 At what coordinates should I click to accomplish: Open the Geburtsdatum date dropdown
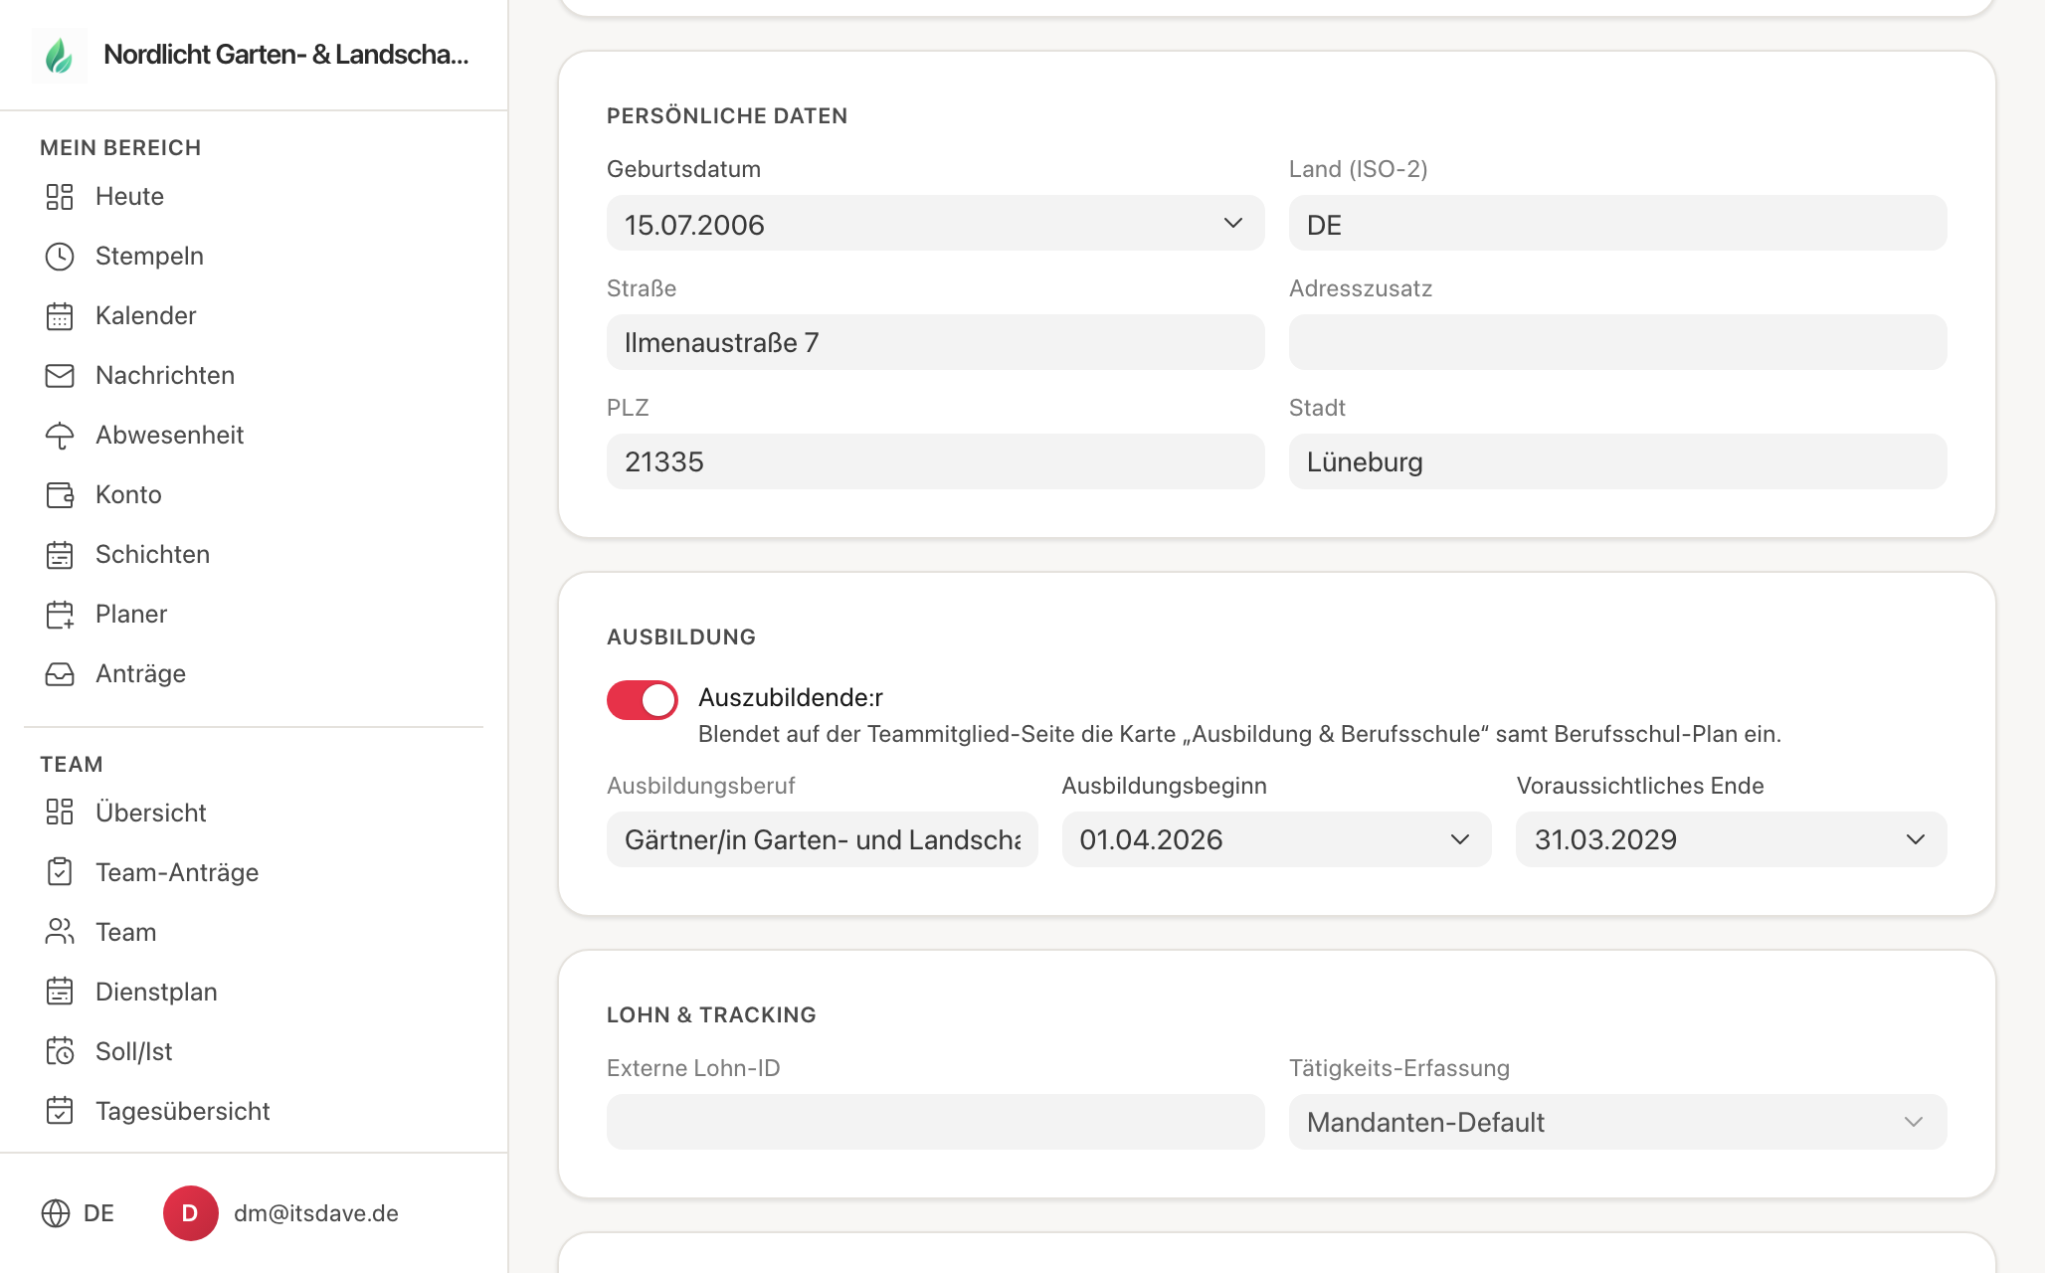[935, 224]
